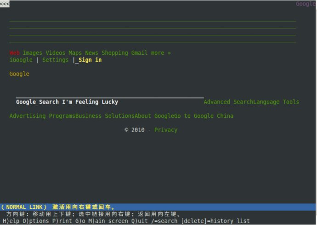
Task: Click the P)rint command in footer
Action: point(62,221)
